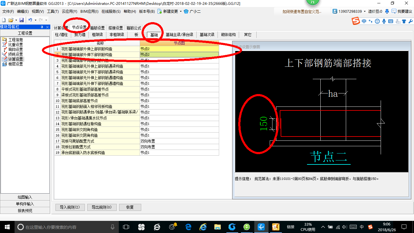Open the 帮助(H) menu
Image resolution: width=414 pixels, height=233 pixels.
[130, 12]
